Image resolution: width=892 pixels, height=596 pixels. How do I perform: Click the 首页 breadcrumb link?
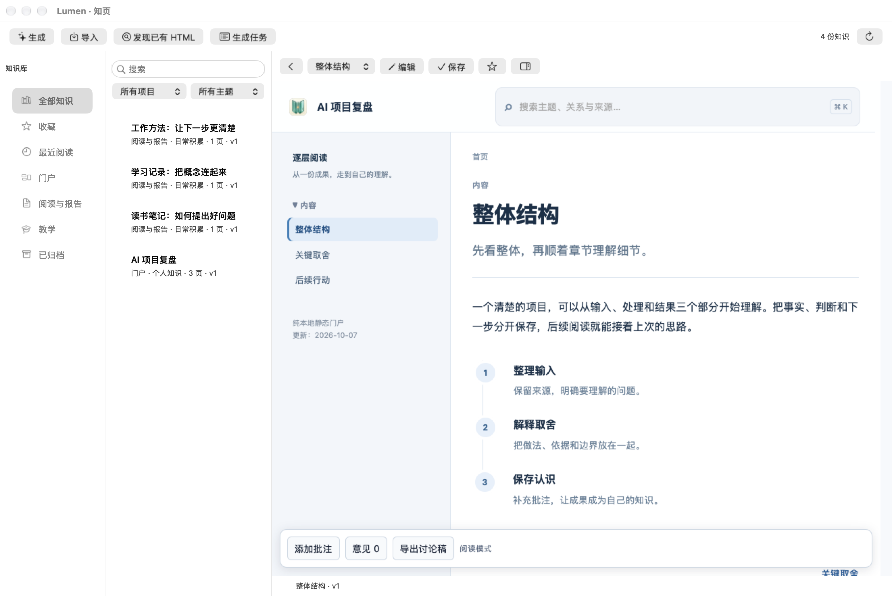pos(480,157)
